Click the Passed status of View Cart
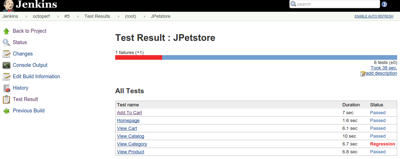 tap(378, 128)
